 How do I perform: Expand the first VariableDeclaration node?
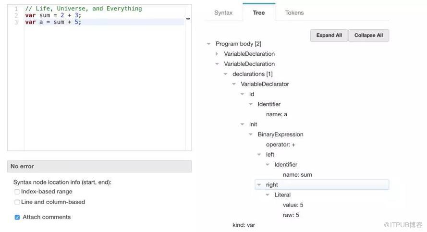(217, 54)
